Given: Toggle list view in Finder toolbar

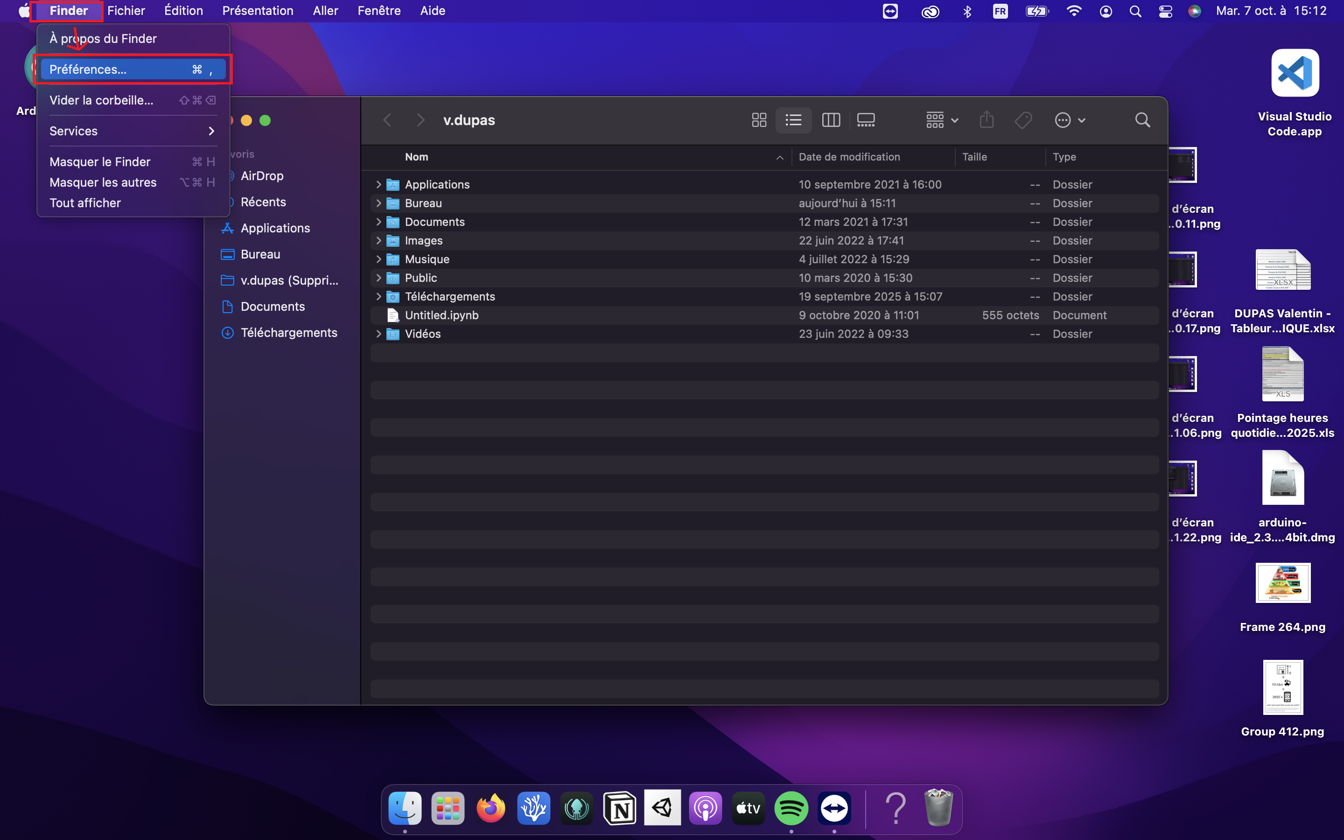Looking at the screenshot, I should (x=793, y=120).
